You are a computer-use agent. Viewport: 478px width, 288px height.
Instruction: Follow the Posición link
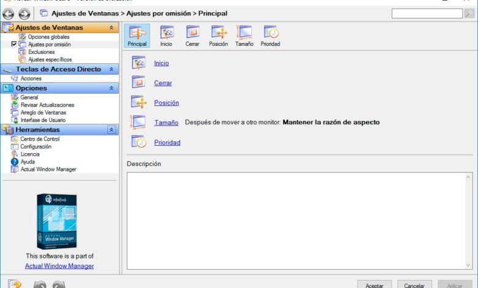click(167, 103)
